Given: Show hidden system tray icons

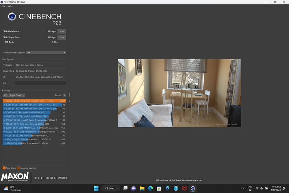Looking at the screenshot, I should 242,188.
